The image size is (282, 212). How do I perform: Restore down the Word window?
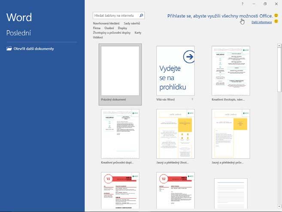265,4
